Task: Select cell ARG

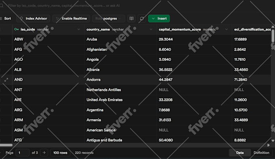Action: [x=48, y=110]
